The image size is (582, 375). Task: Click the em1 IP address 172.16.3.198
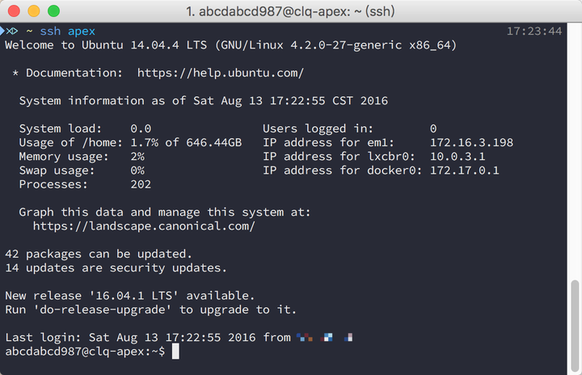tap(471, 142)
